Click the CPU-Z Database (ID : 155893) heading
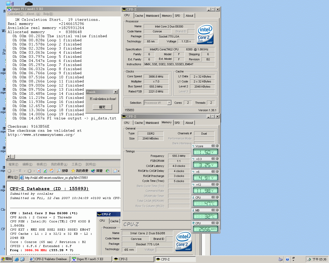 point(49,189)
